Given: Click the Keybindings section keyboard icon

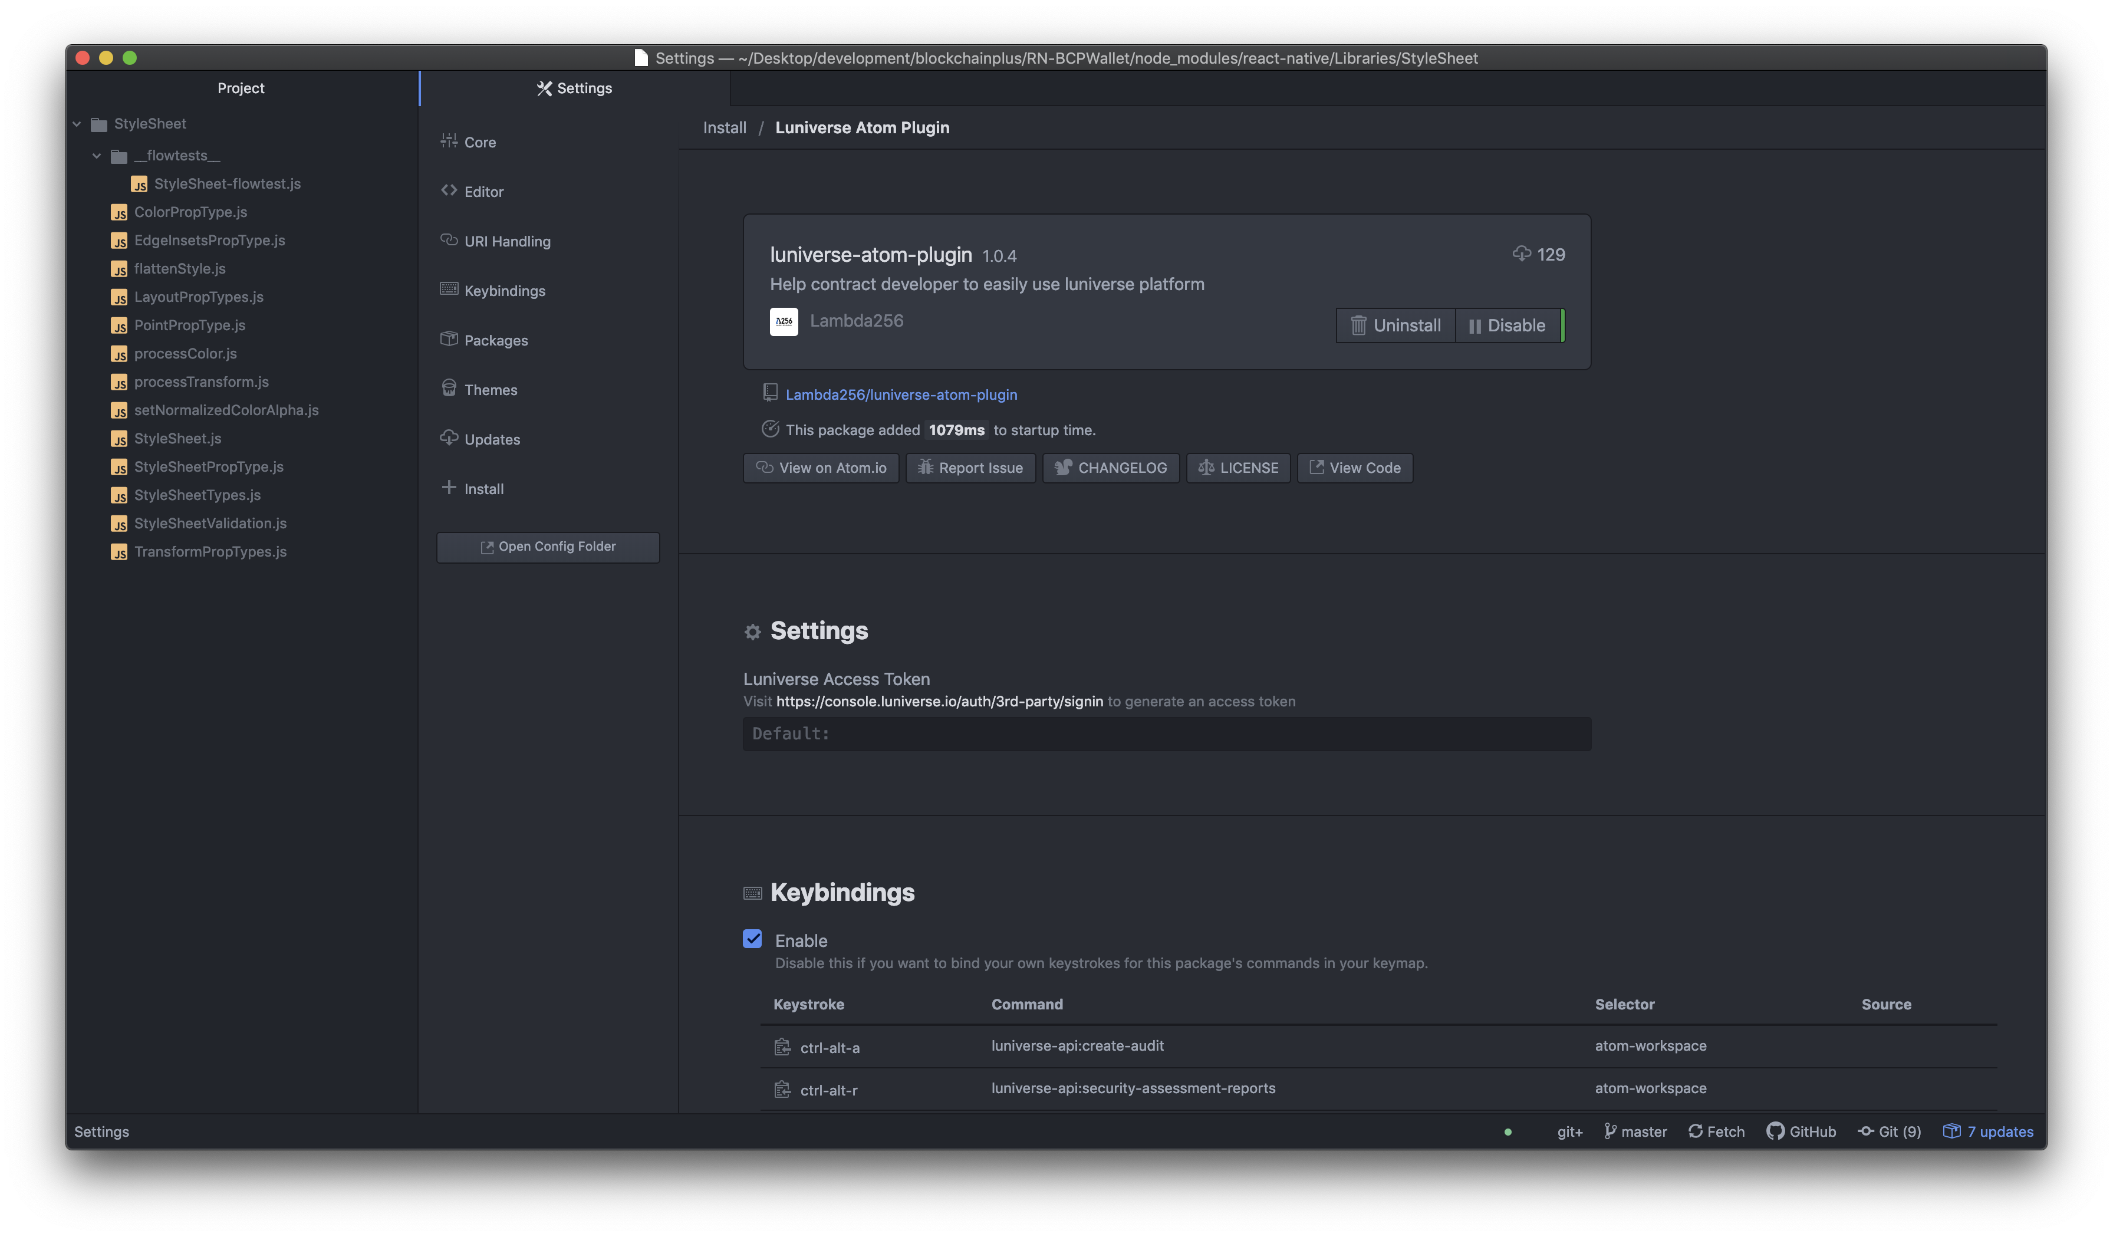Looking at the screenshot, I should point(752,893).
